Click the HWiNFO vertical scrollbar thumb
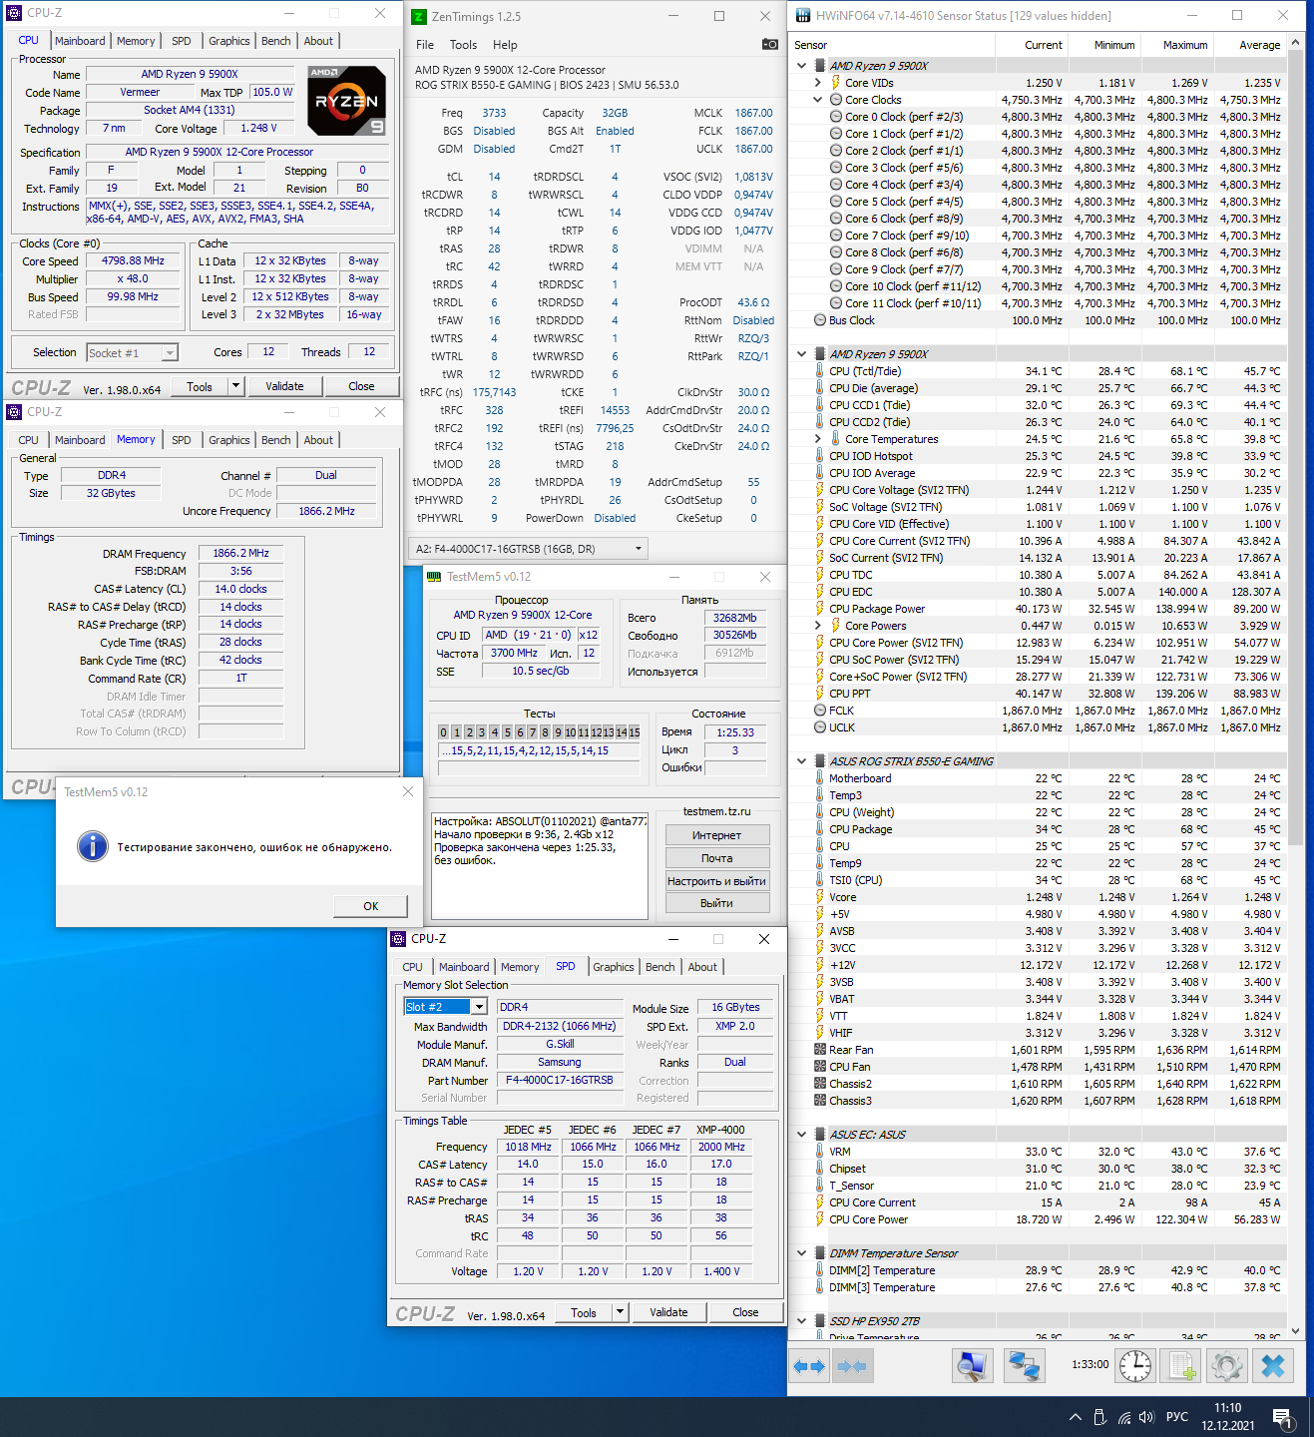The width and height of the screenshot is (1314, 1437). (x=1295, y=450)
